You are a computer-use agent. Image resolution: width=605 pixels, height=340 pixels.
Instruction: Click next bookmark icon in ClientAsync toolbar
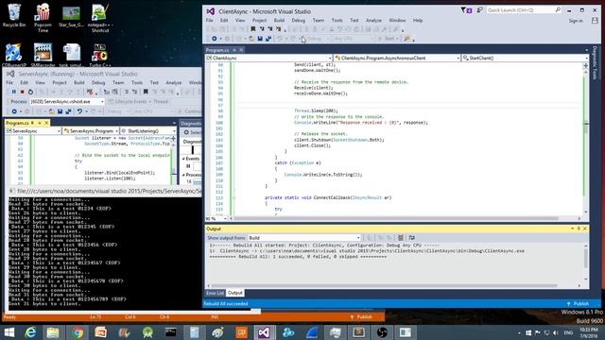[270, 29]
